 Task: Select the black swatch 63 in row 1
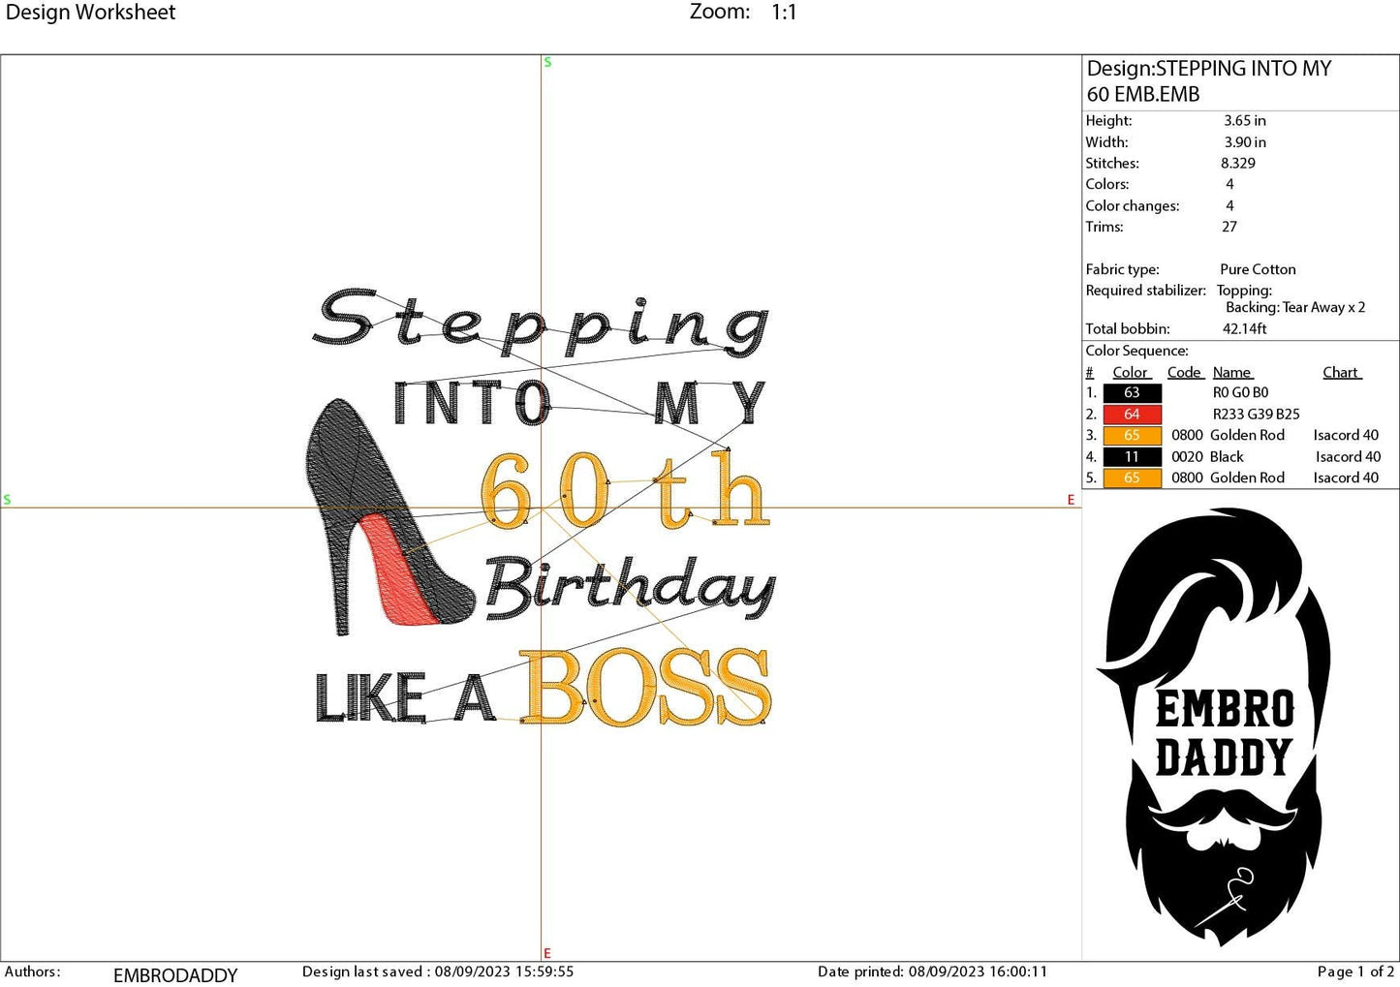coord(1132,392)
